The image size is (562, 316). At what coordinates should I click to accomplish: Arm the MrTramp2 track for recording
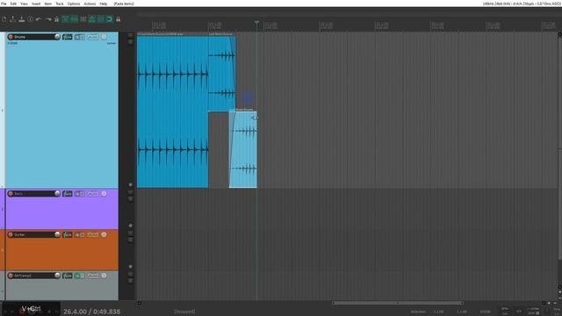click(11, 276)
